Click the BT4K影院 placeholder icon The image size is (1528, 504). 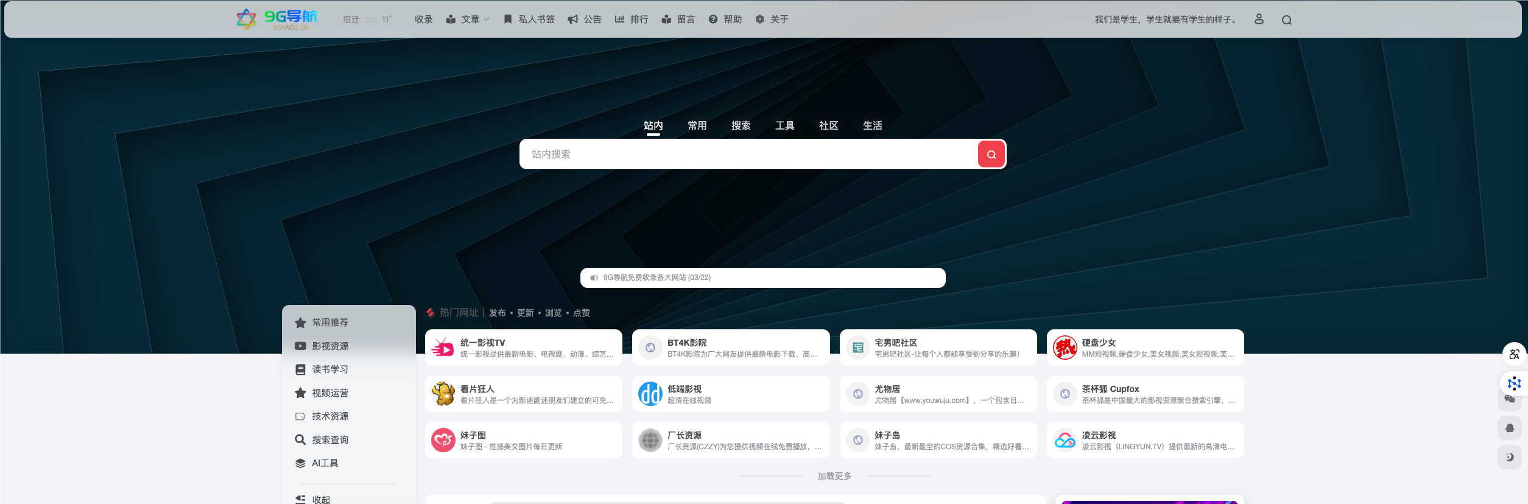click(650, 348)
